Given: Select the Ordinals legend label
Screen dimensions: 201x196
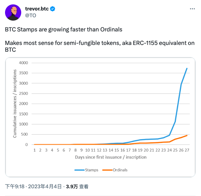Looking at the screenshot, I should point(120,170).
